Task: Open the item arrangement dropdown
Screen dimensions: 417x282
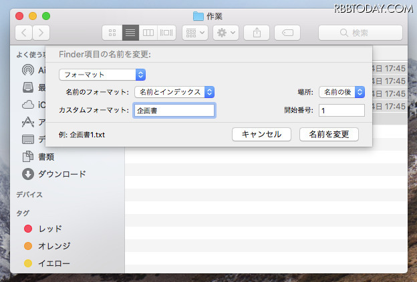Action: 194,32
